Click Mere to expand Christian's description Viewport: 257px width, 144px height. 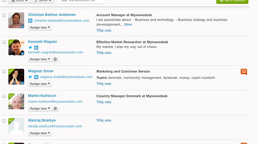[x=128, y=24]
